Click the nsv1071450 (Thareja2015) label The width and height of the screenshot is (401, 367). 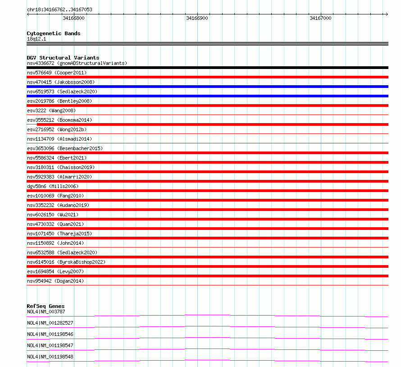click(x=59, y=234)
